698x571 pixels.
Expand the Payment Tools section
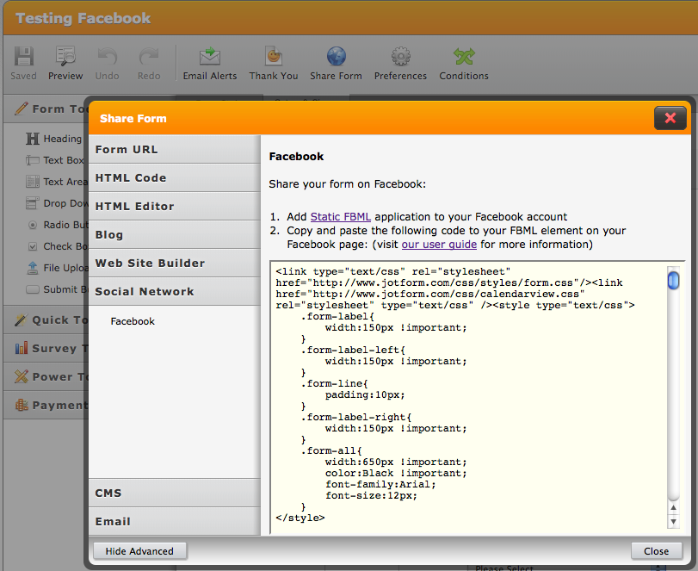coord(46,406)
